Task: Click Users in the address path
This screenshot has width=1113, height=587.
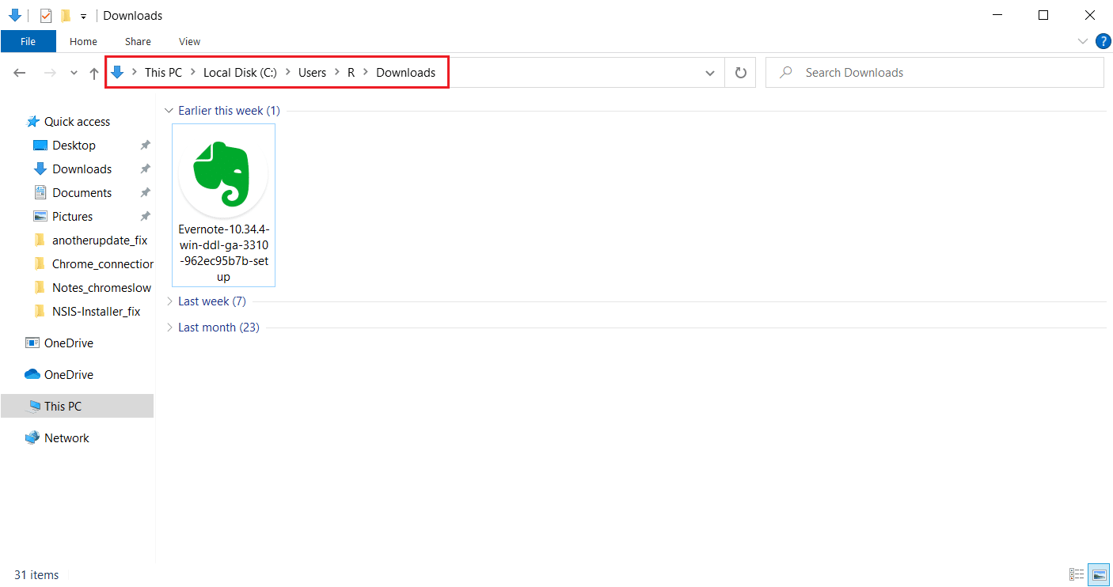Action: coord(312,72)
